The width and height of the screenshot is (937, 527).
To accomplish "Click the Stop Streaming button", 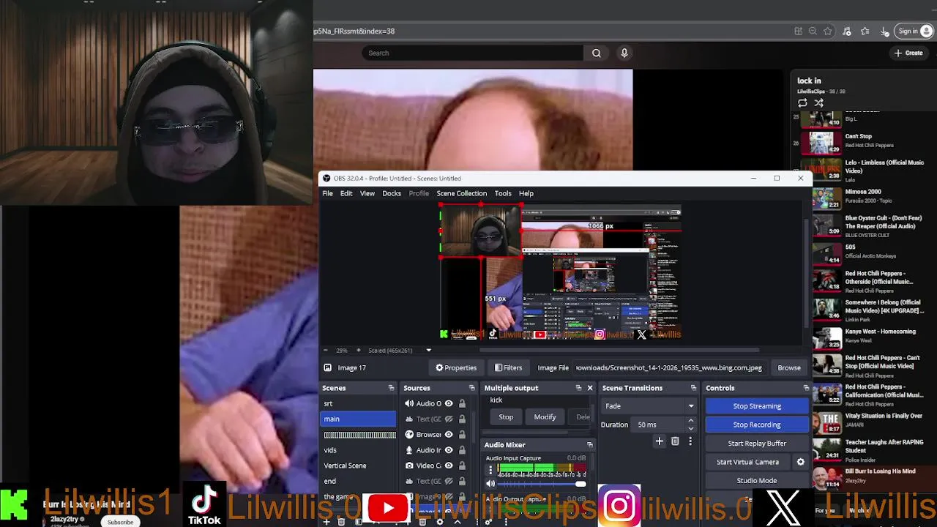I will point(757,406).
